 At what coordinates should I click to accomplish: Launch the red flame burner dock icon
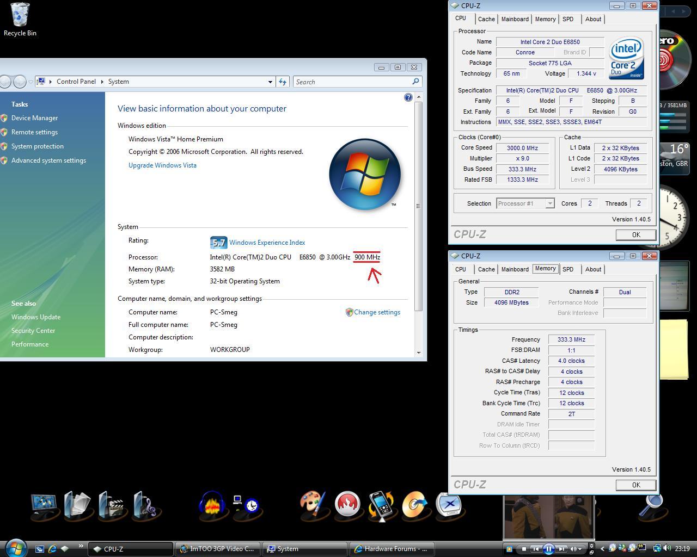click(x=347, y=505)
